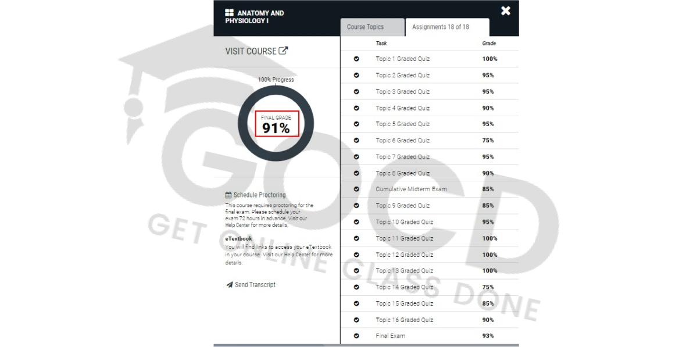Select the Assignments 18 of 18 tab

coord(440,27)
